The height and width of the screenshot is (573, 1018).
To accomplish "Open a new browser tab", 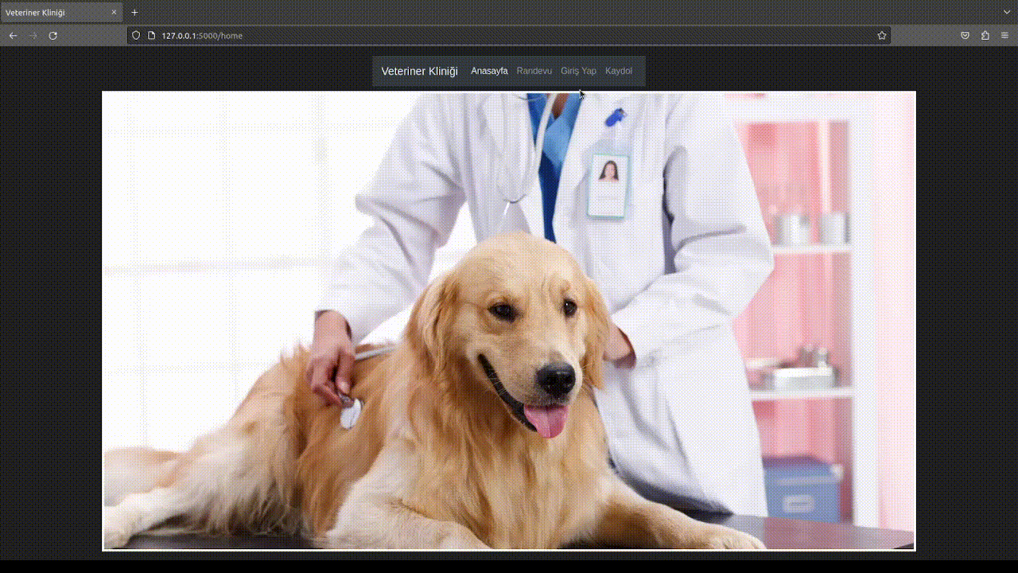I will [134, 12].
